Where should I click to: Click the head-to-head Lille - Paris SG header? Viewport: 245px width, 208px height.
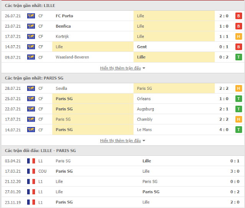tap(123, 150)
